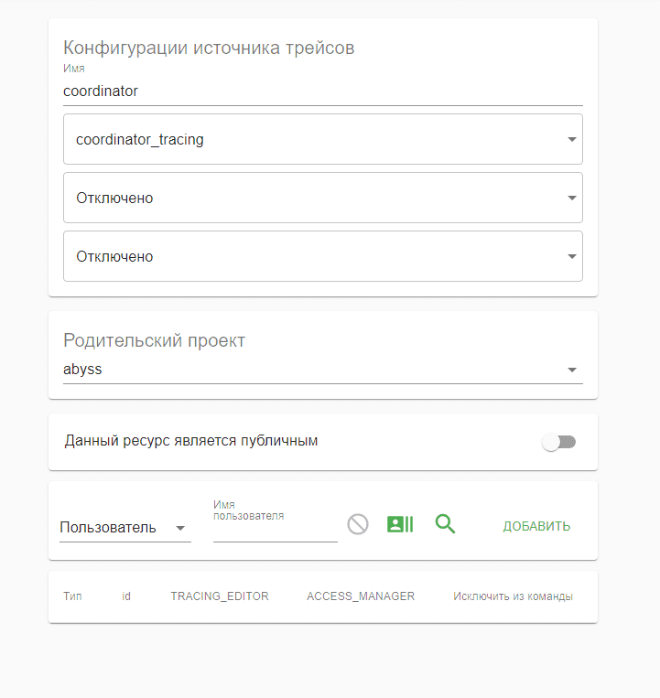Click the green magnifier search icon
The height and width of the screenshot is (698, 660).
pyautogui.click(x=445, y=524)
